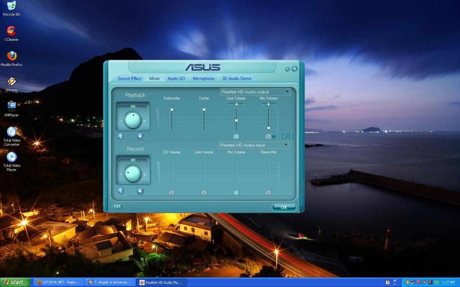Open Record tool settings wrench icon
460x287 pixels.
120,191
